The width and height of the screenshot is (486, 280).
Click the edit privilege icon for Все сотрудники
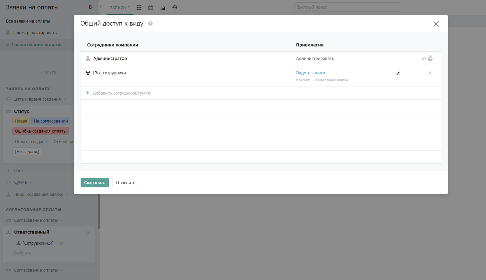tap(398, 73)
